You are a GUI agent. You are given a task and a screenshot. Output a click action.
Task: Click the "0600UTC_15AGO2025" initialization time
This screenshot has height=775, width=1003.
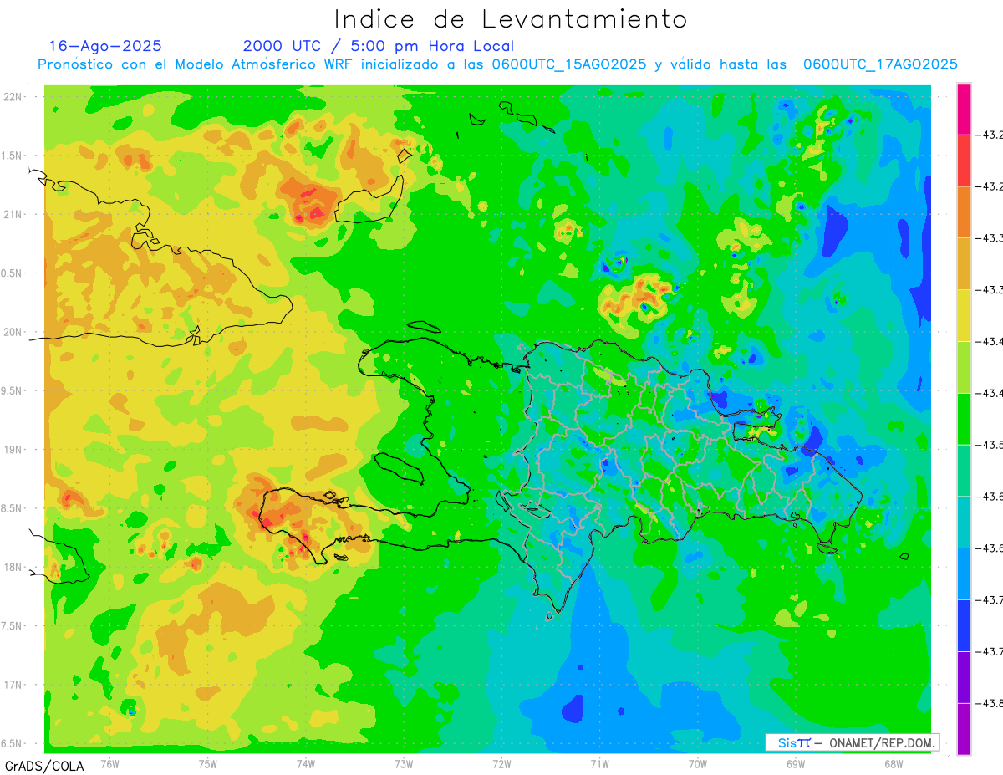pyautogui.click(x=569, y=64)
